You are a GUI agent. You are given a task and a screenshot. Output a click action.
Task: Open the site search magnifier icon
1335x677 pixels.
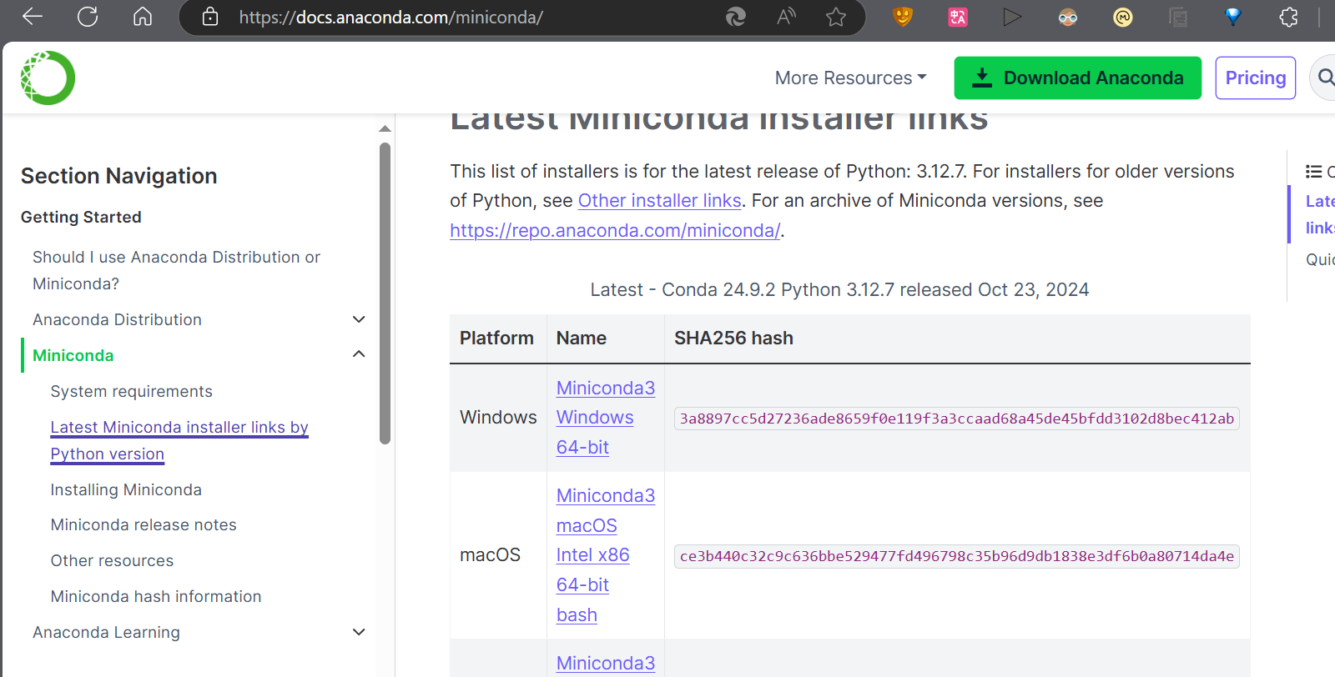[x=1325, y=78]
